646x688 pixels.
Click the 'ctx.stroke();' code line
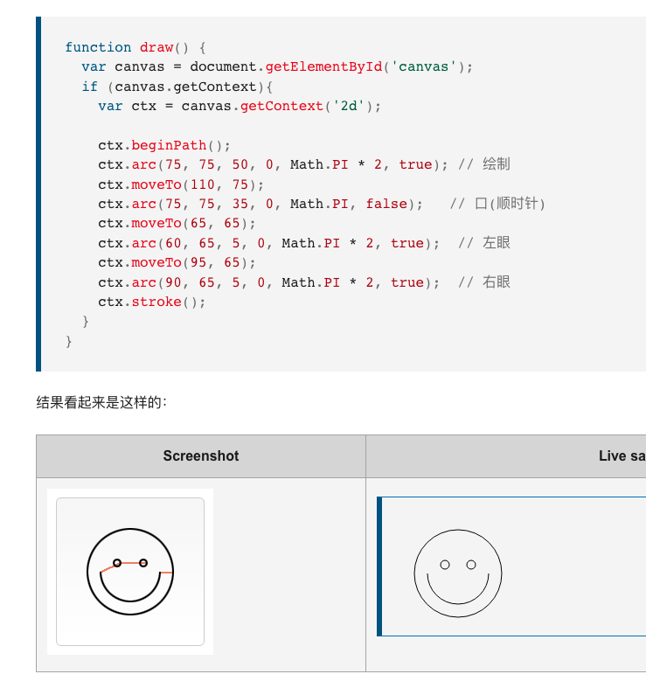(x=152, y=302)
